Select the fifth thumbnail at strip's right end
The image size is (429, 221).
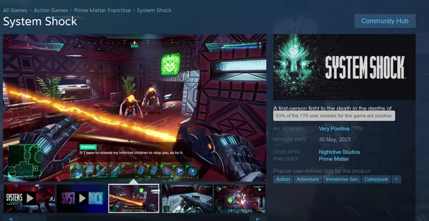pyautogui.click(x=239, y=198)
